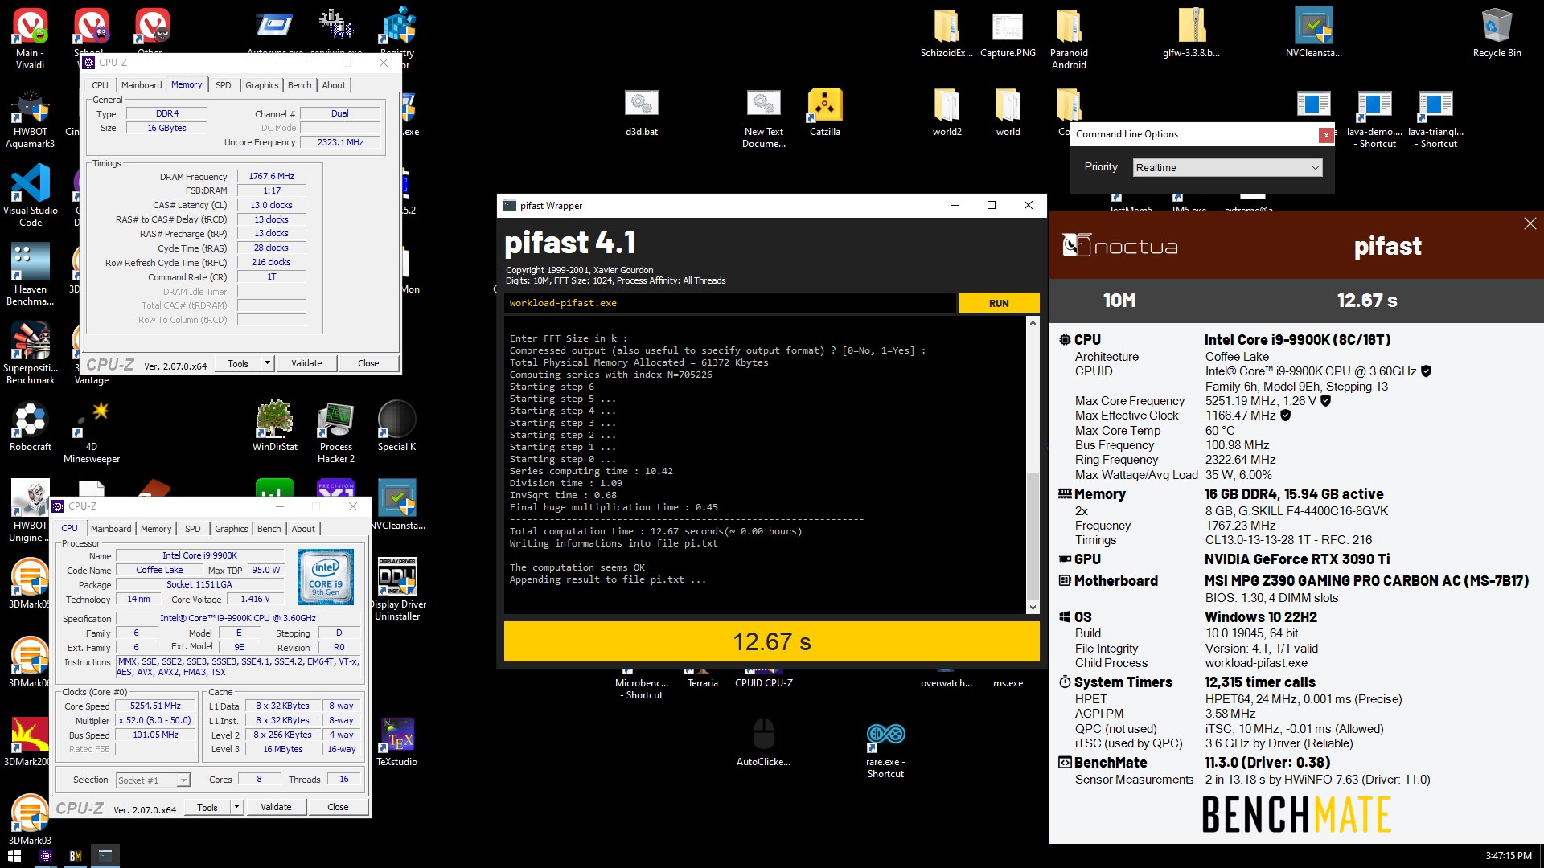Image resolution: width=1544 pixels, height=868 pixels.
Task: Launch HWBOT Aquamark3 from the desktop
Action: (31, 119)
